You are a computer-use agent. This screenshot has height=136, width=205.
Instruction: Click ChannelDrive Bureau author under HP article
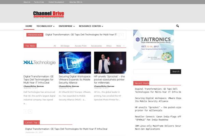pos(104,86)
